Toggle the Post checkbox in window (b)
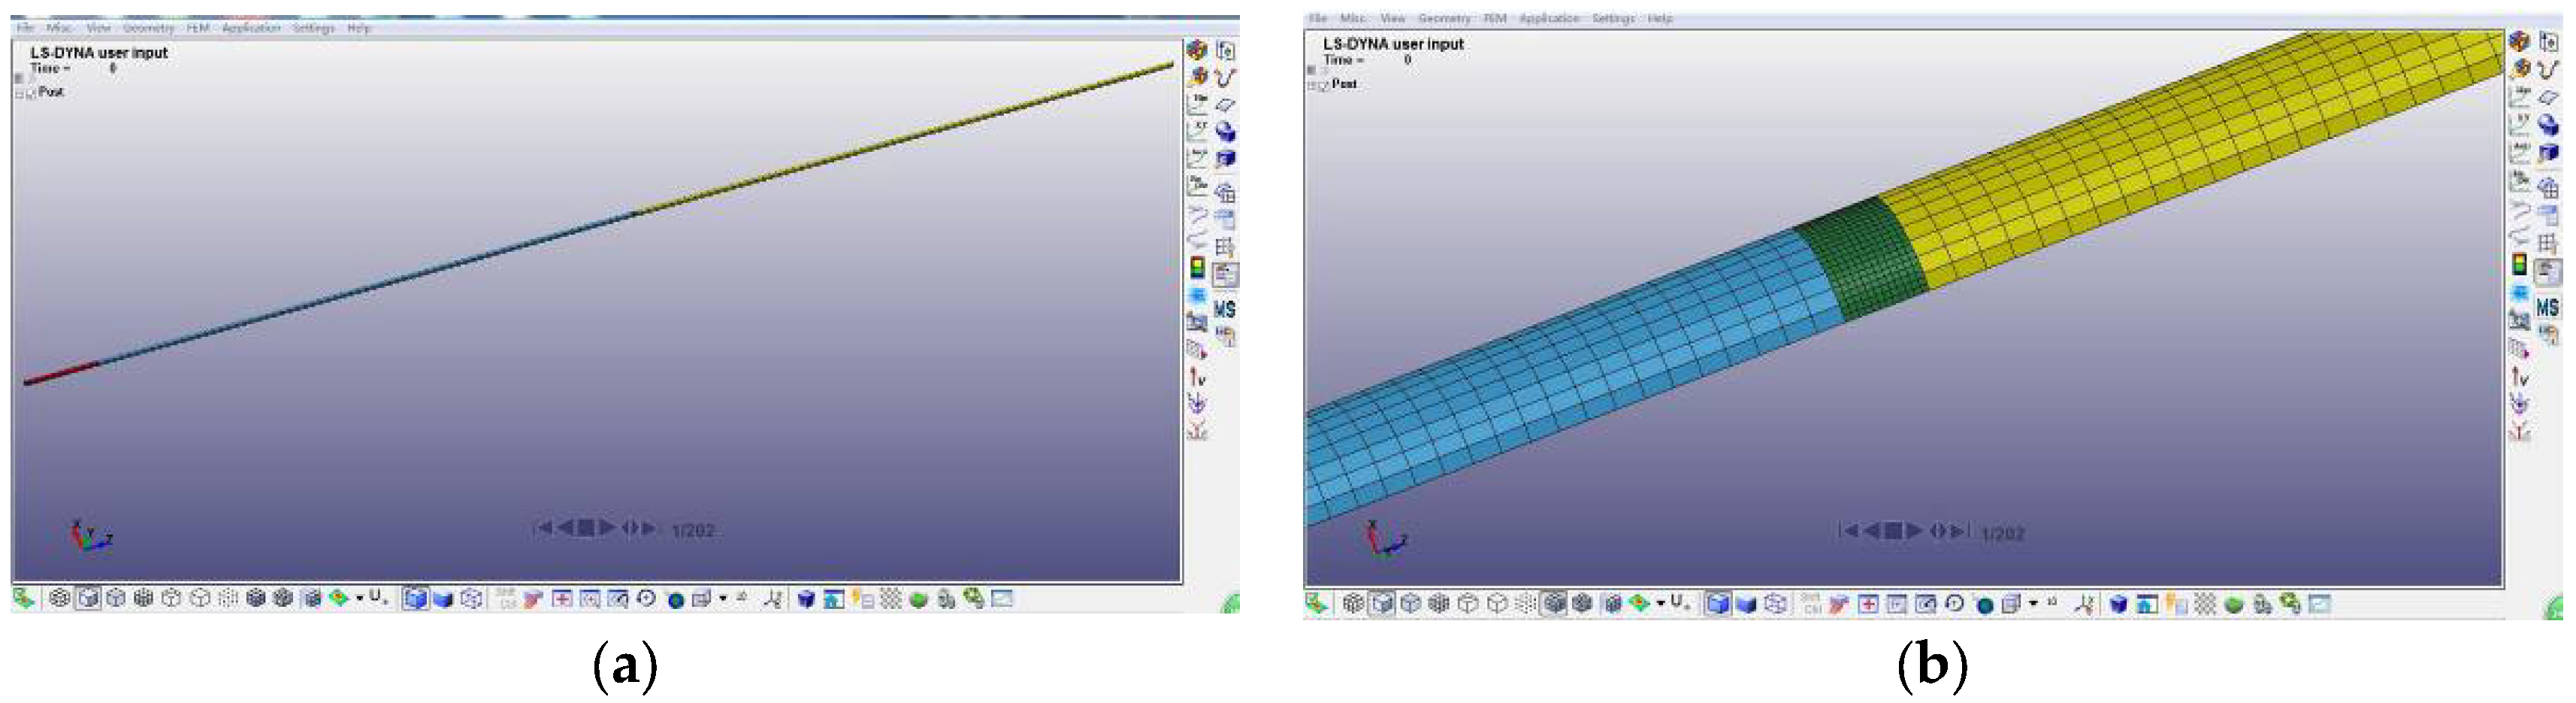The width and height of the screenshot is (2576, 703). pyautogui.click(x=1324, y=86)
